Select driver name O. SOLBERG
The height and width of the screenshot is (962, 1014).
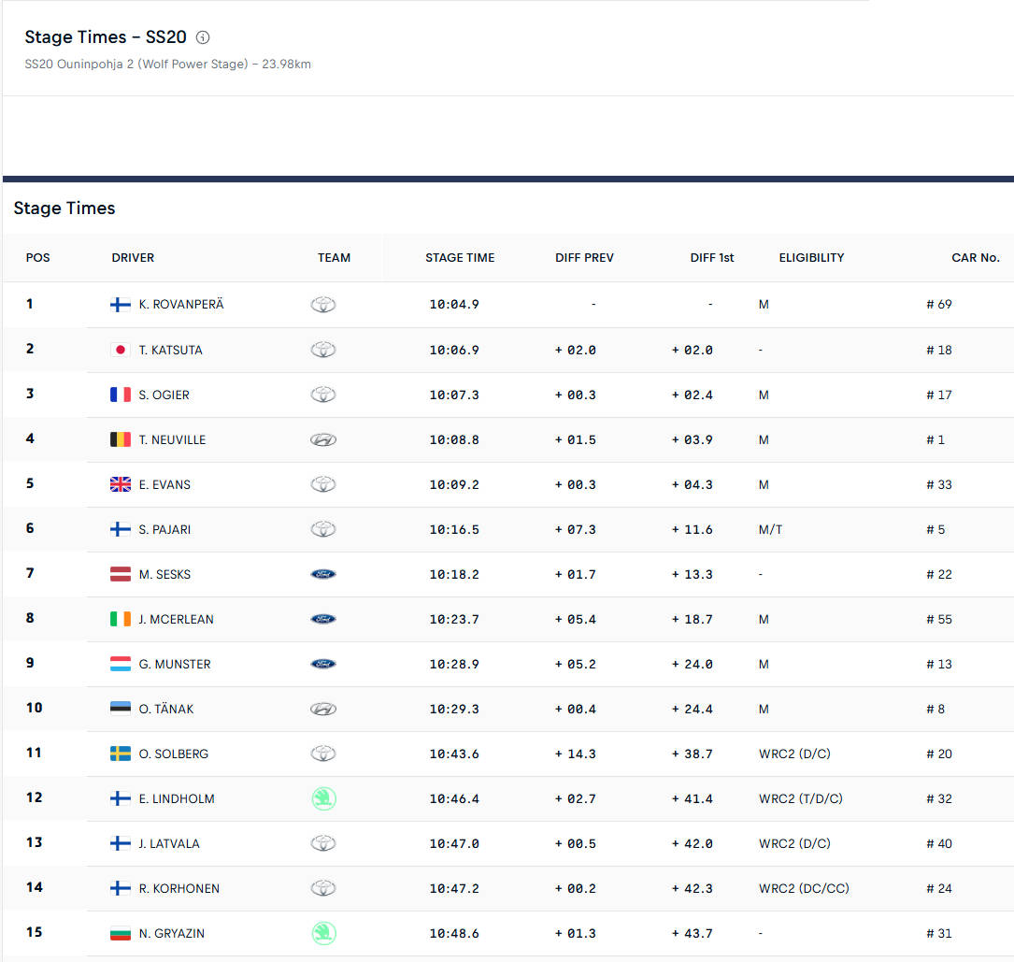pos(173,754)
